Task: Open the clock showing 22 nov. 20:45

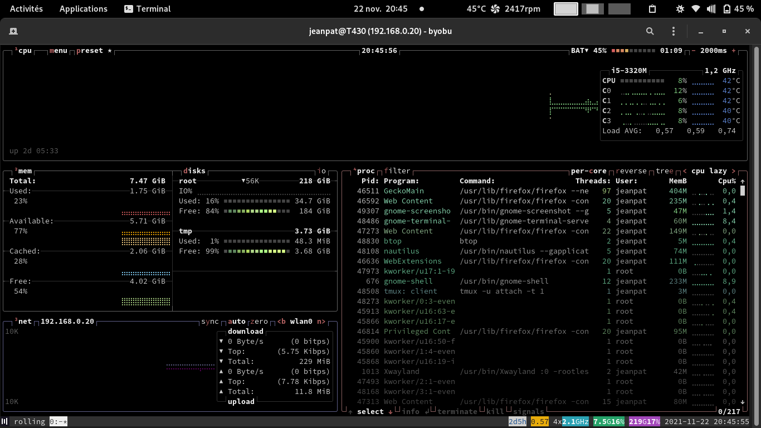Action: [380, 9]
